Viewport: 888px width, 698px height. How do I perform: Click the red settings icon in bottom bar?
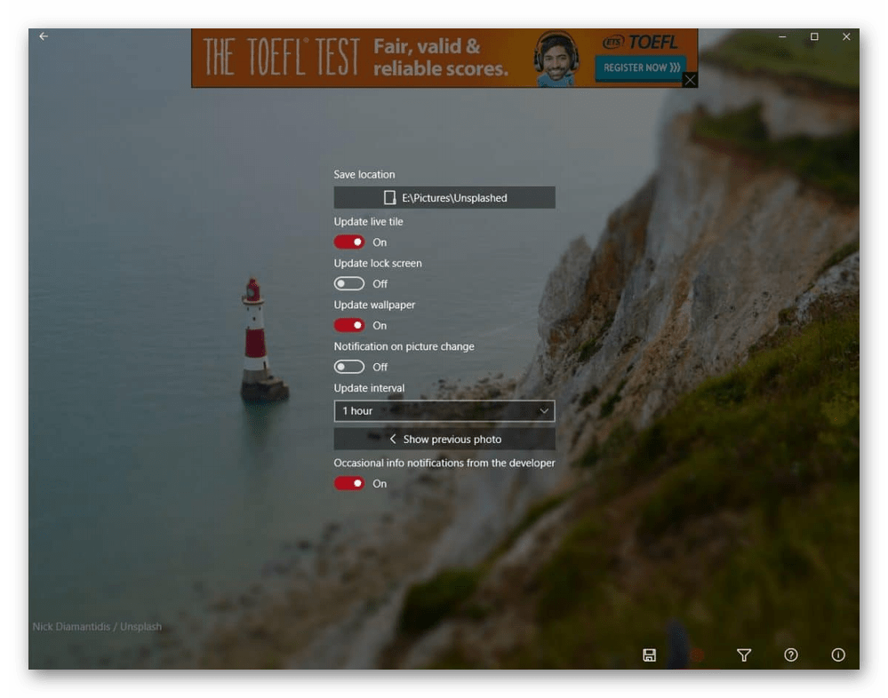(697, 655)
